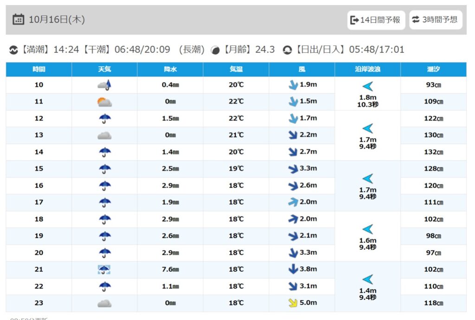Screen dimensions: 475x320
Task: Select the 沿岸波浪 column header
Action: tap(367, 69)
